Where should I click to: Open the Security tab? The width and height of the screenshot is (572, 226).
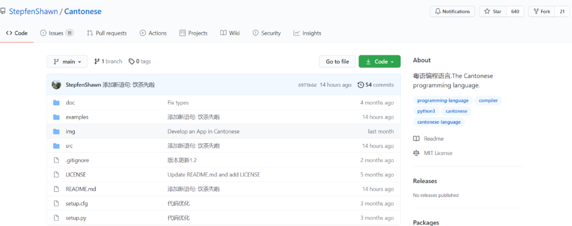point(266,33)
